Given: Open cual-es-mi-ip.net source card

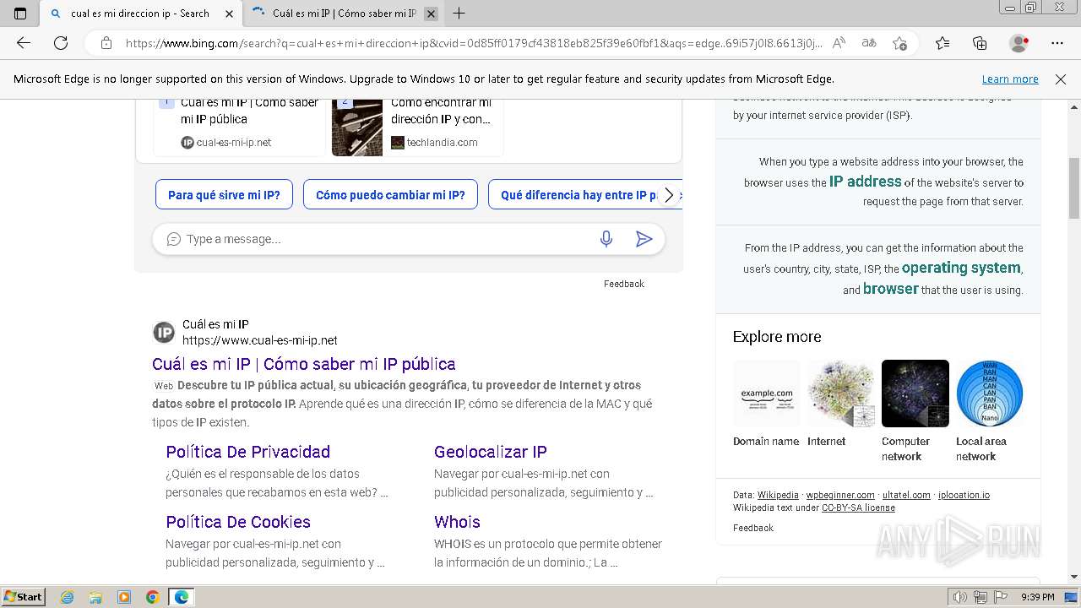Looking at the screenshot, I should (239, 127).
